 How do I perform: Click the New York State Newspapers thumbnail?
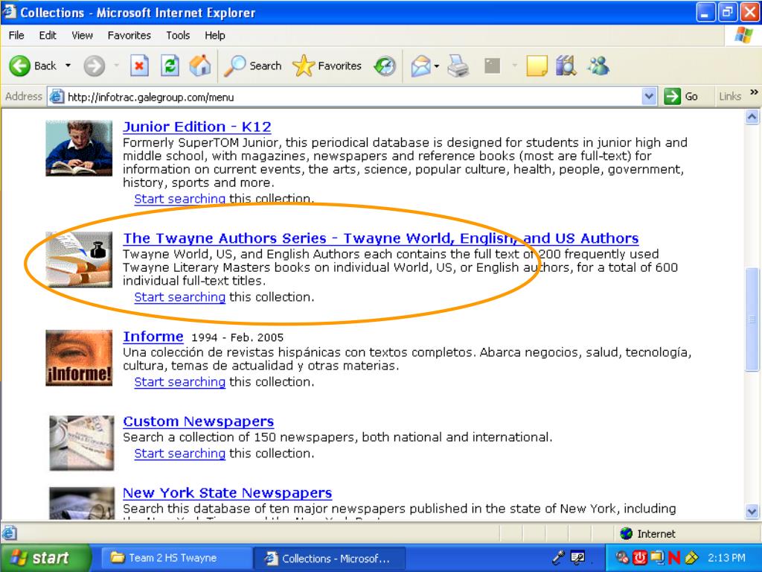[x=82, y=503]
